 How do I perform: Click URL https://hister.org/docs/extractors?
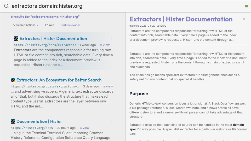(45, 45)
